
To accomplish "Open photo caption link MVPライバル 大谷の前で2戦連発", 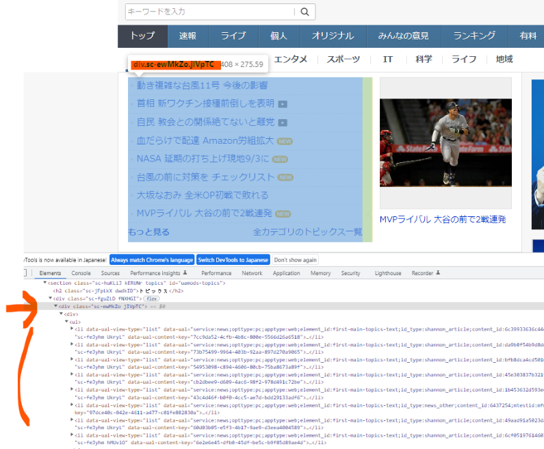I will coord(443,220).
